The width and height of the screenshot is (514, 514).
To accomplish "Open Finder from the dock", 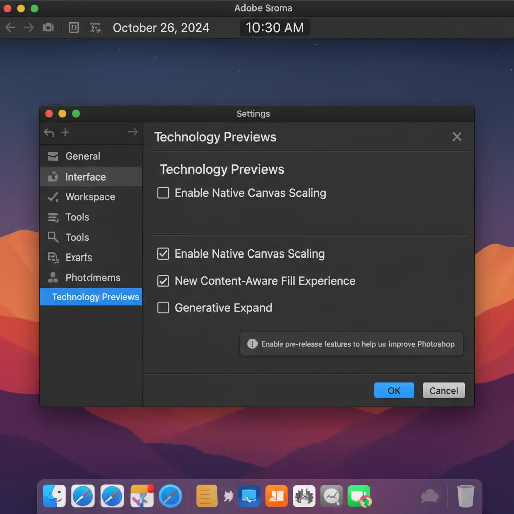I will tap(54, 496).
